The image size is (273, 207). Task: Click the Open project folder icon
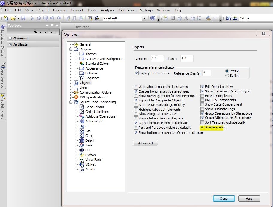[13, 18]
